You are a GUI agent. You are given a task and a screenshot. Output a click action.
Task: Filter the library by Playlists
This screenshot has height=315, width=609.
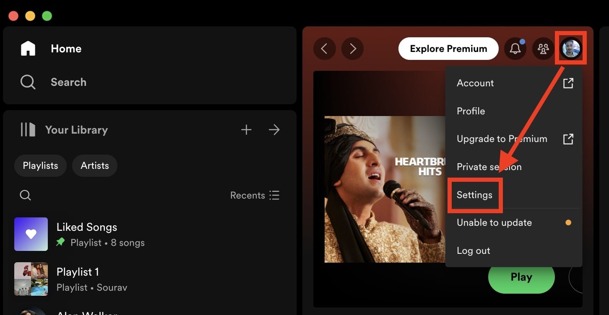click(40, 165)
